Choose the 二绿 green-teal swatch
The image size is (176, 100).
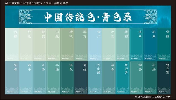(x=53, y=77)
